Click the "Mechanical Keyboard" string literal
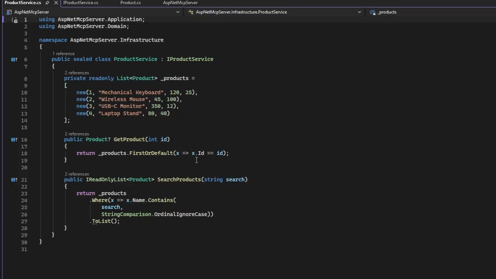 click(131, 93)
